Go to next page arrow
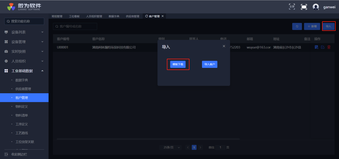Image resolution: width=339 pixels, height=159 pixels. tap(200, 147)
